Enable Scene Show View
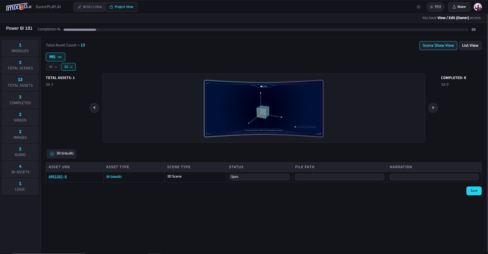Screen dimensions: 488x254 click(438, 45)
